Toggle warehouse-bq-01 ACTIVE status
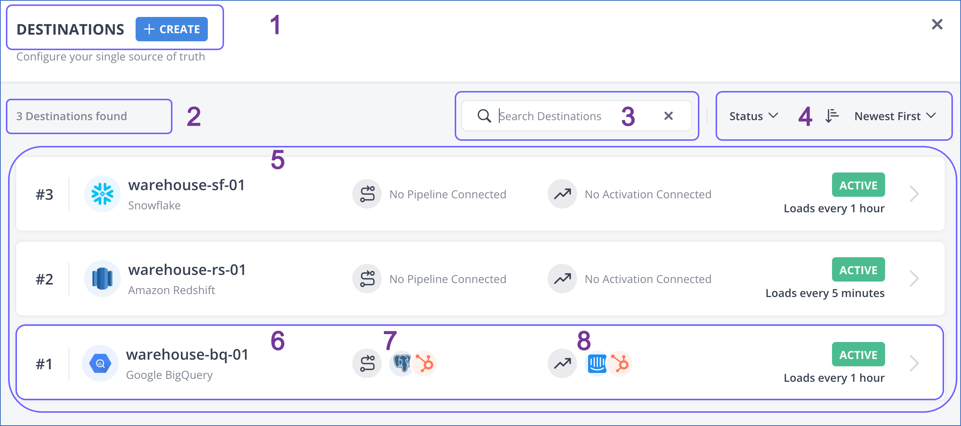The image size is (961, 426). pos(858,354)
